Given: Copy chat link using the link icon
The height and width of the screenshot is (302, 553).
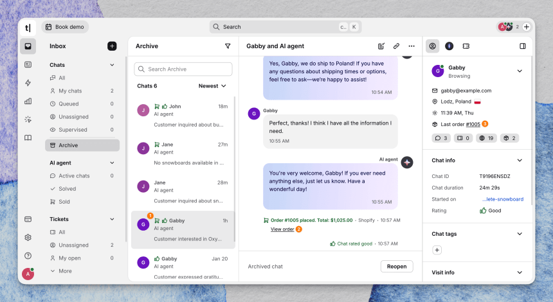Looking at the screenshot, I should tap(396, 46).
